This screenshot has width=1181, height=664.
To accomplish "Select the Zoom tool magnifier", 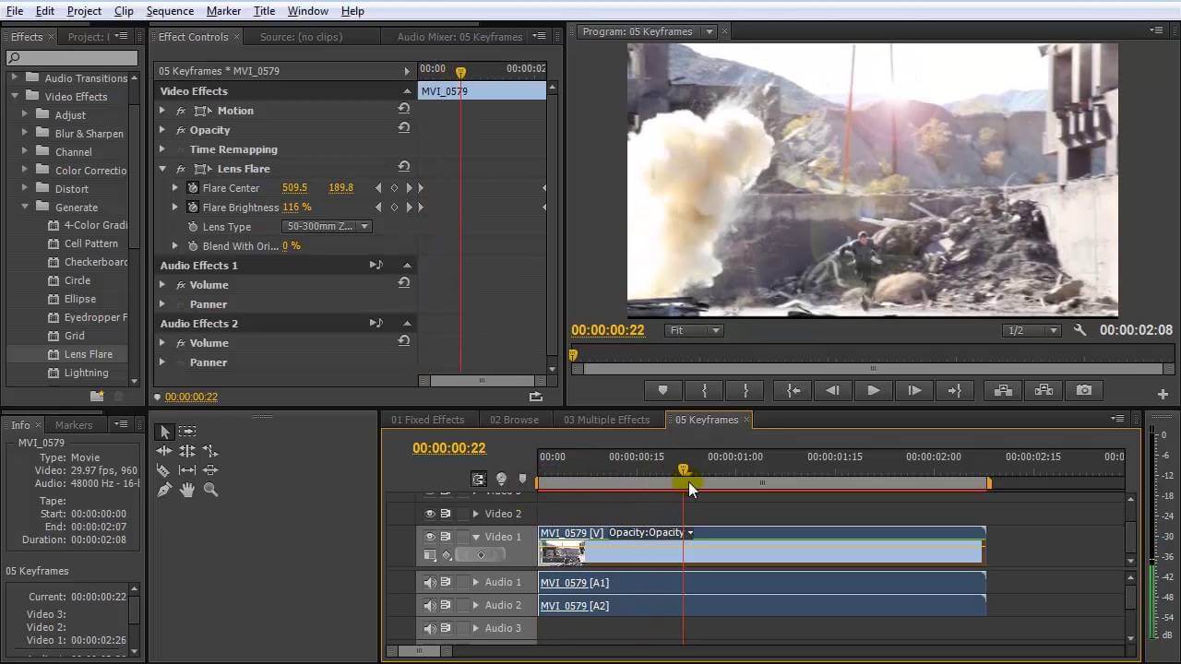I will pos(210,491).
